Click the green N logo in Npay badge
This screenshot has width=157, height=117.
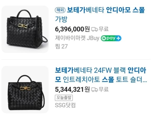click(104, 38)
